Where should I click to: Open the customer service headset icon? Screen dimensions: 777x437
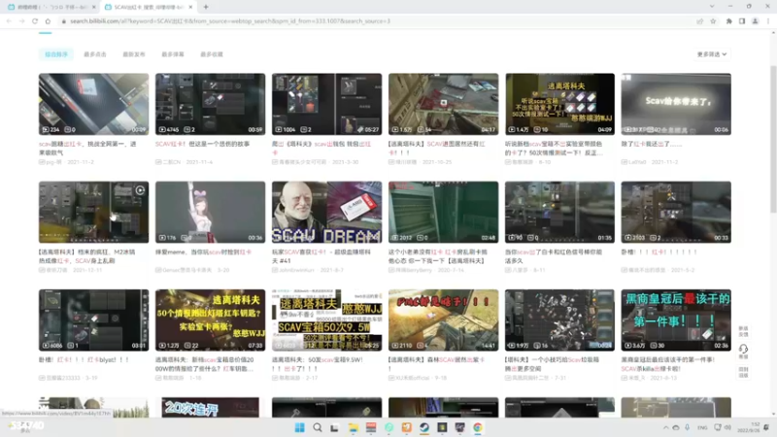coord(743,350)
